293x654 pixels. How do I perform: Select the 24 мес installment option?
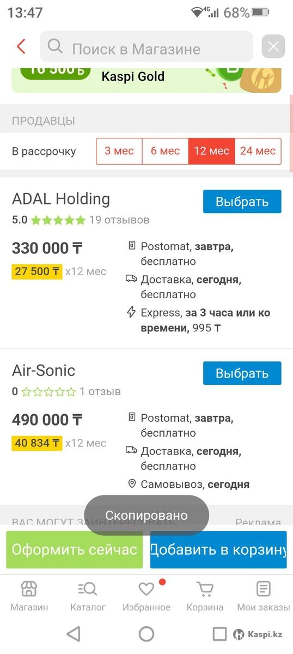(x=258, y=151)
